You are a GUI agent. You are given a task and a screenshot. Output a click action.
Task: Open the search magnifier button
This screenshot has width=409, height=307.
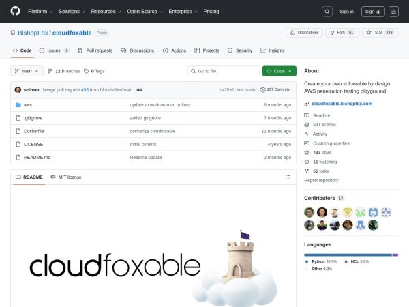coord(327,12)
